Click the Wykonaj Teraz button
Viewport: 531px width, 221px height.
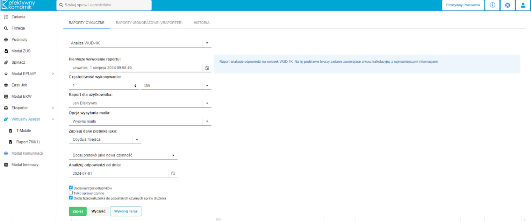pos(126,211)
